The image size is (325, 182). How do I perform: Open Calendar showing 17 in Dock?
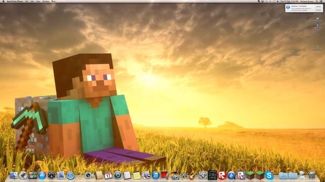click(x=108, y=175)
